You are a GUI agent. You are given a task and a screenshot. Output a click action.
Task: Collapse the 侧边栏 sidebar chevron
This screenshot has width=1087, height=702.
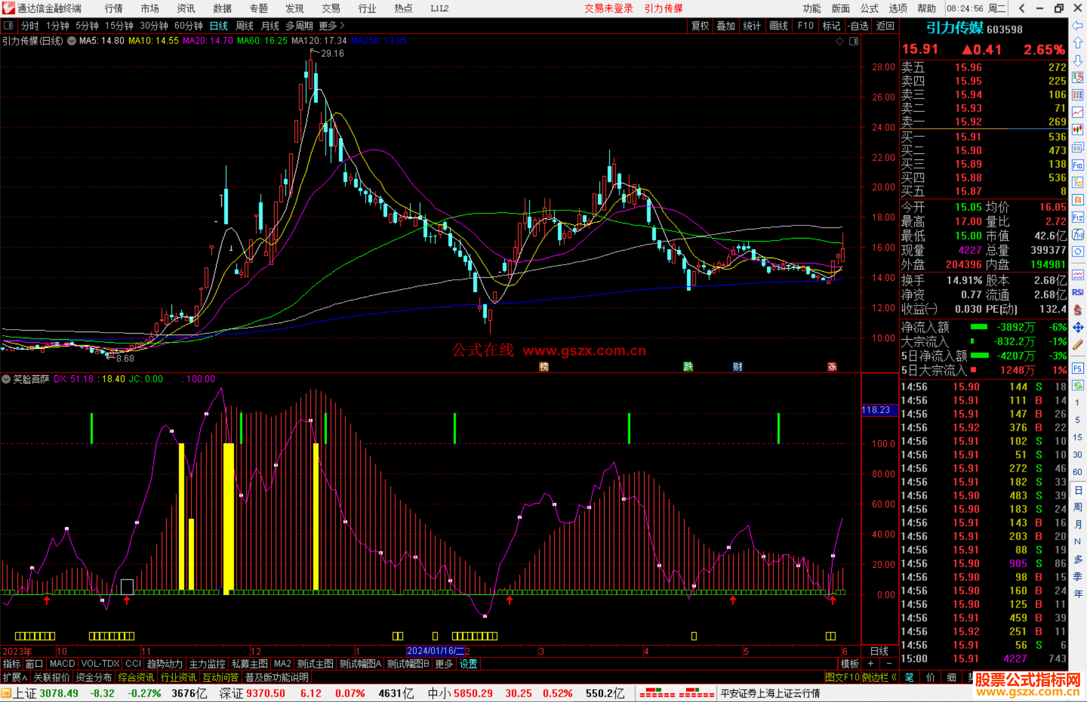(894, 677)
